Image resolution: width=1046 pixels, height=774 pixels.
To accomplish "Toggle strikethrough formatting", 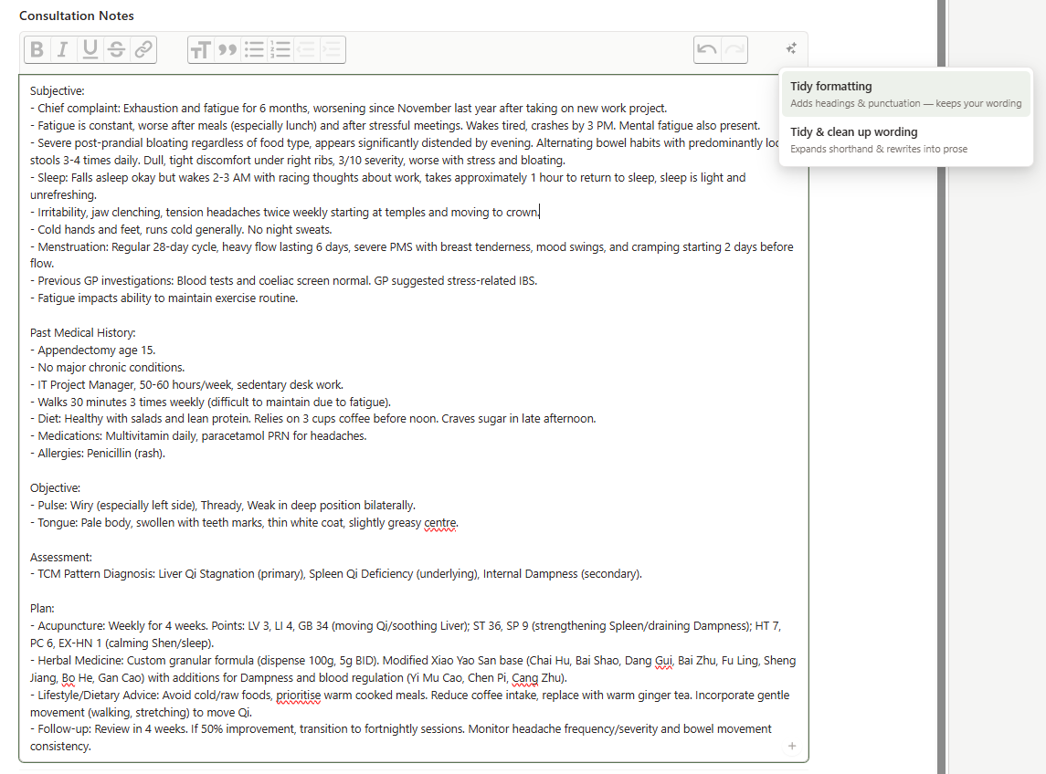I will (116, 49).
